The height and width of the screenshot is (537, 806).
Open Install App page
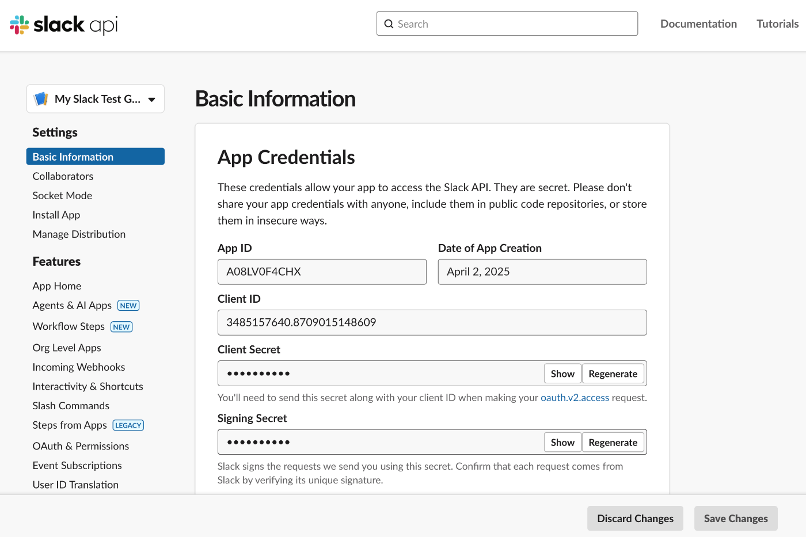[56, 215]
